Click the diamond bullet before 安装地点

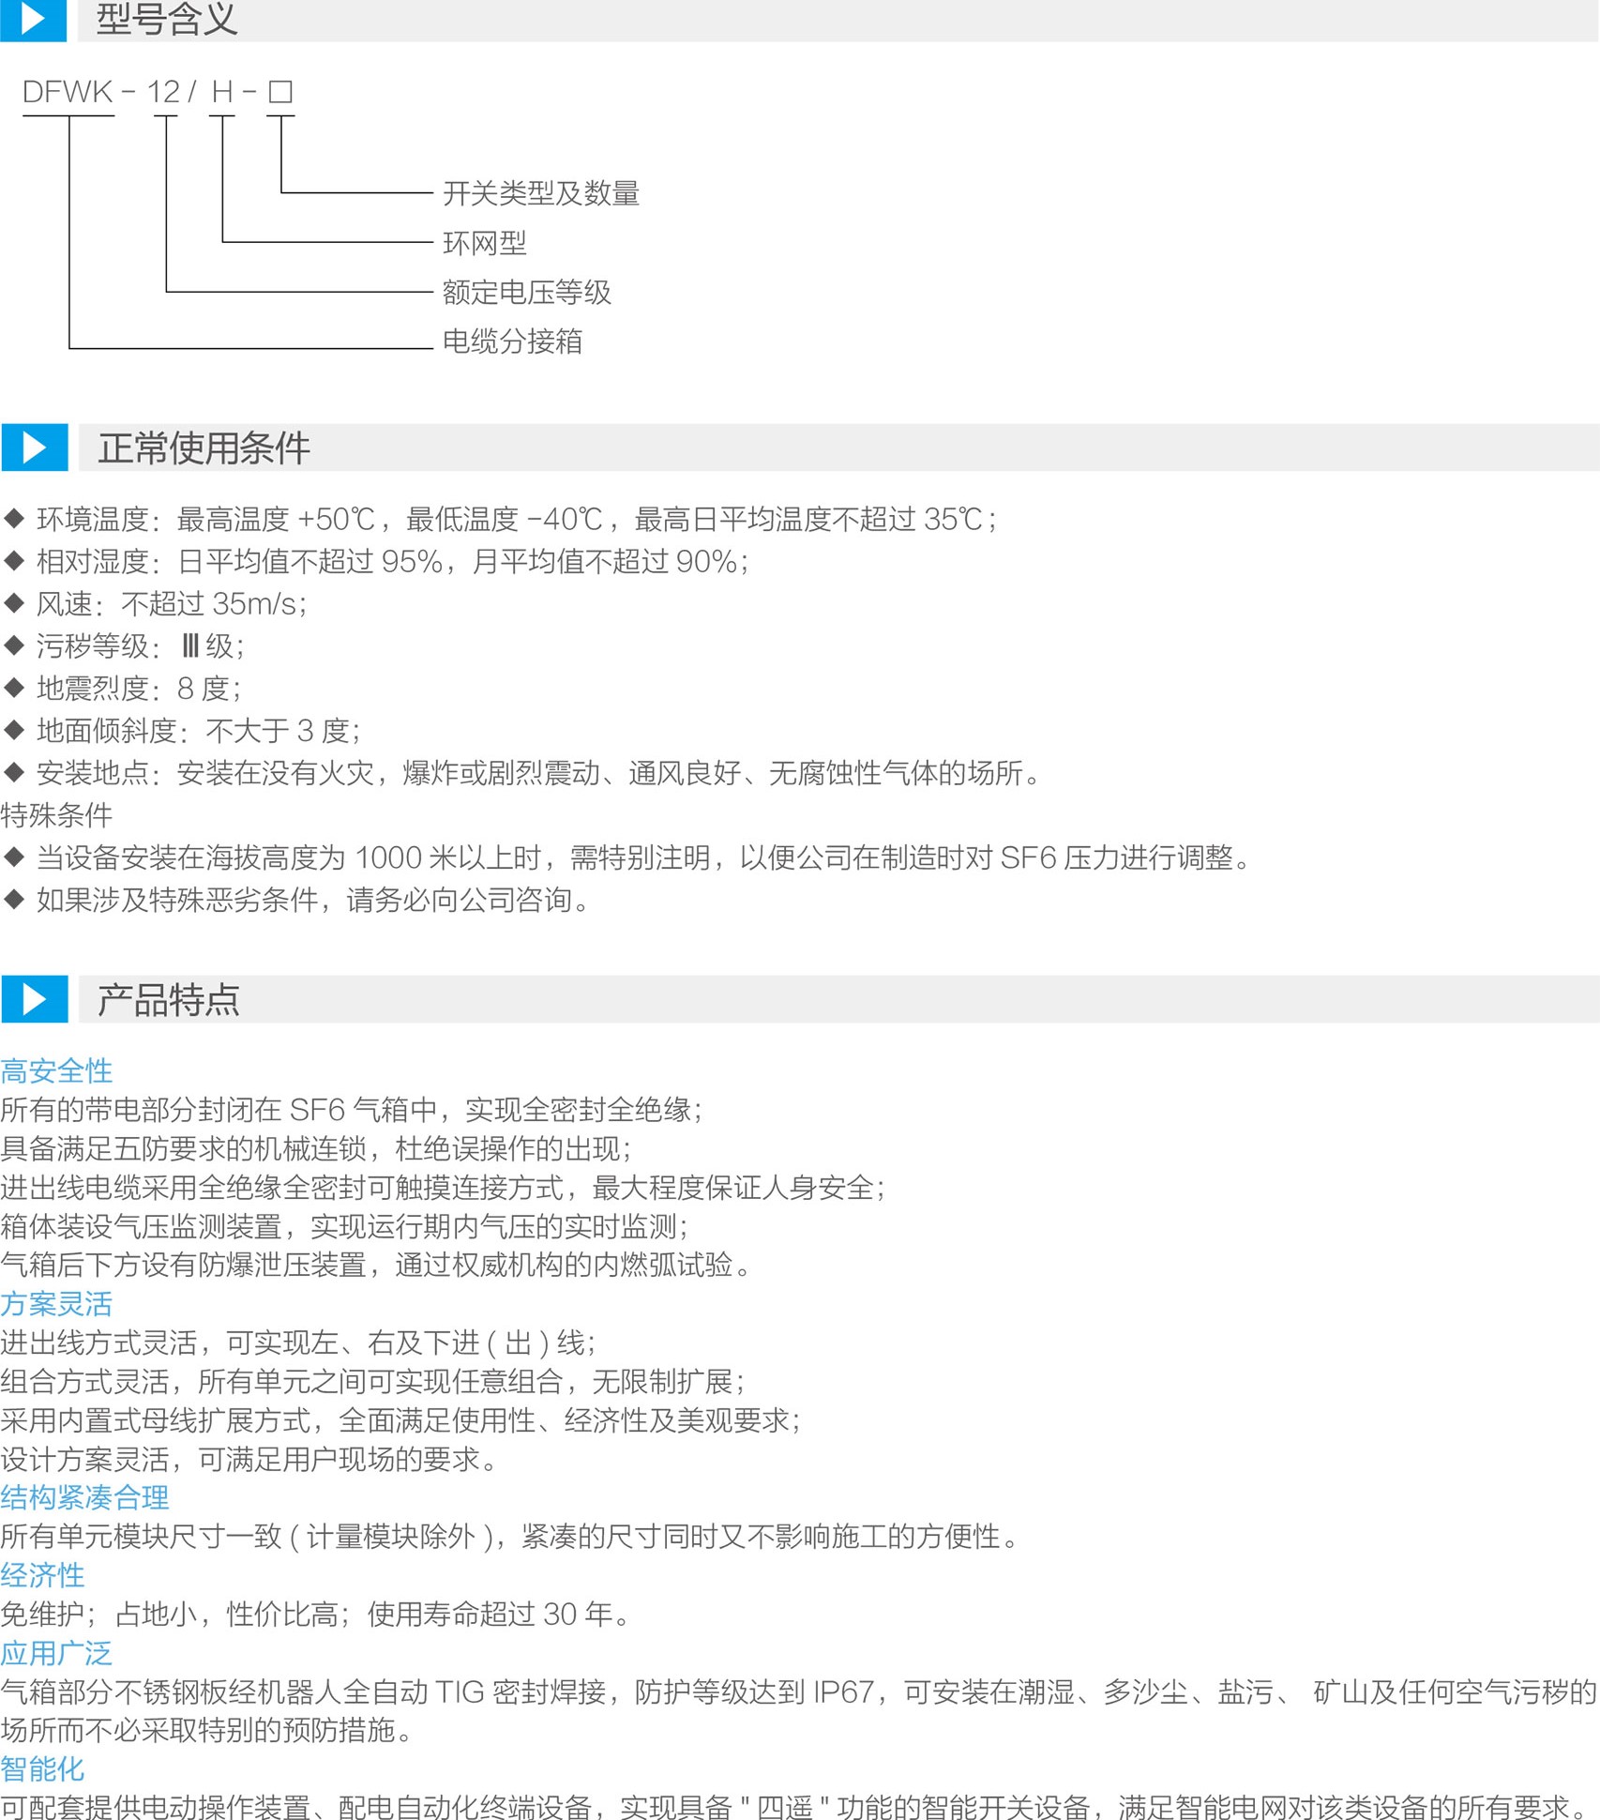[x=14, y=773]
